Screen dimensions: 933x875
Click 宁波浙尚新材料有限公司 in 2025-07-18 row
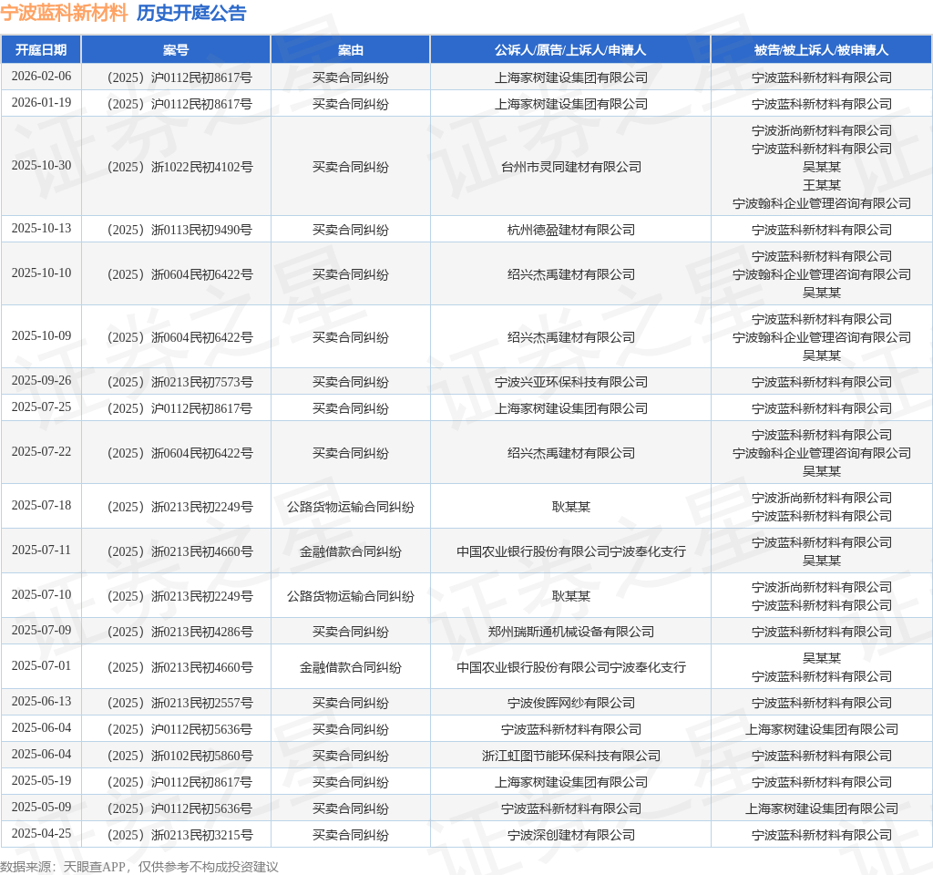coord(822,498)
